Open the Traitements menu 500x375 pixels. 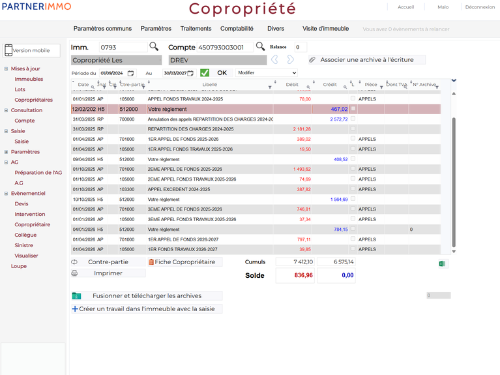[196, 29]
